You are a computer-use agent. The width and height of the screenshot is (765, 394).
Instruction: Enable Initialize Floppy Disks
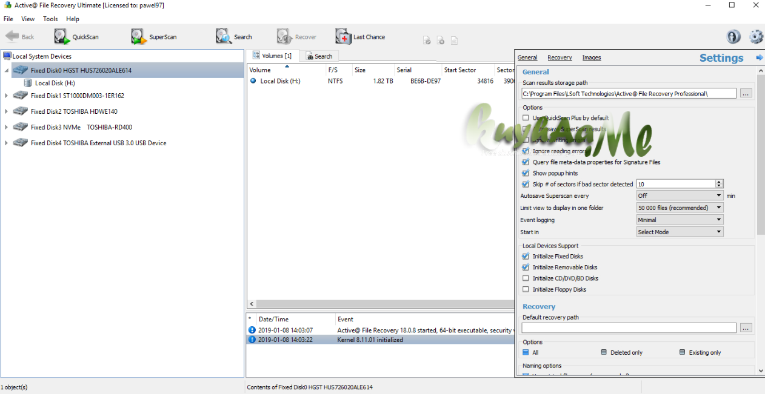coord(526,289)
